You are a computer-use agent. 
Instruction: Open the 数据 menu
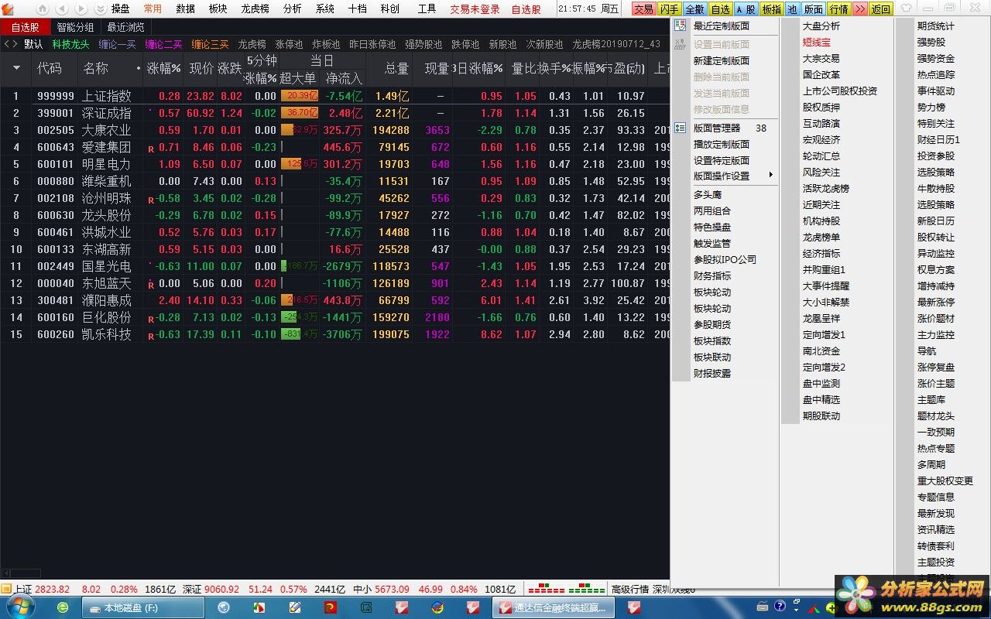point(186,9)
